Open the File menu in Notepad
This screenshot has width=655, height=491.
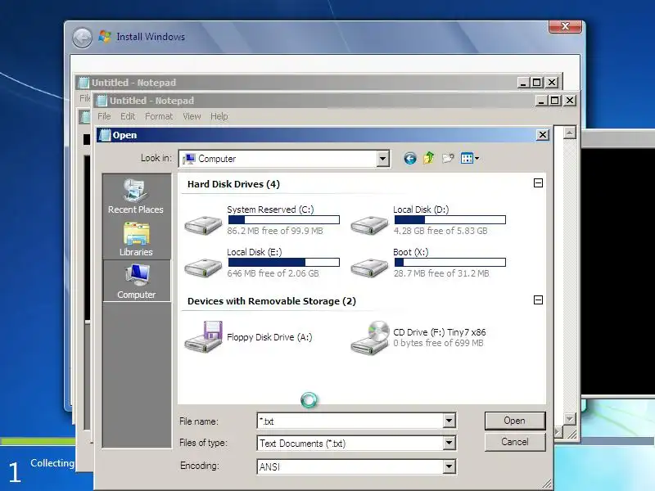coord(104,116)
